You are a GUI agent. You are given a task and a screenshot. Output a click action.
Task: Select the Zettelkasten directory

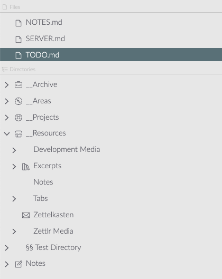click(x=53, y=215)
